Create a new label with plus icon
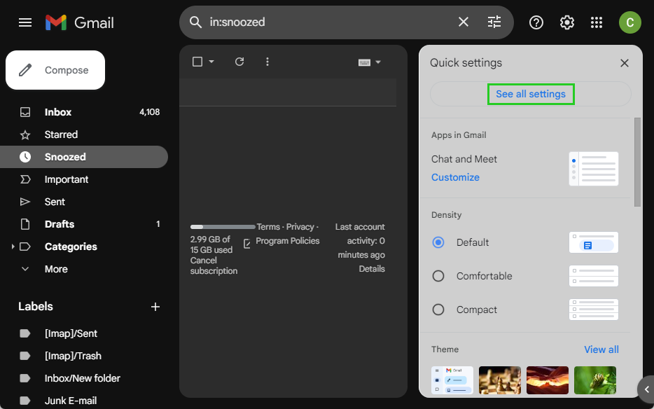Image resolution: width=654 pixels, height=409 pixels. [155, 307]
